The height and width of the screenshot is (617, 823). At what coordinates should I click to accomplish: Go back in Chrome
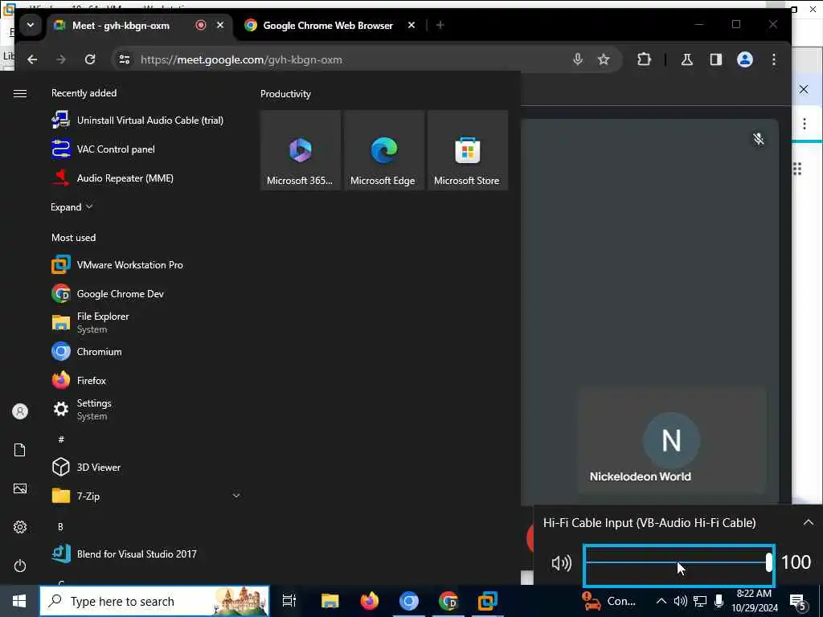pyautogui.click(x=32, y=59)
